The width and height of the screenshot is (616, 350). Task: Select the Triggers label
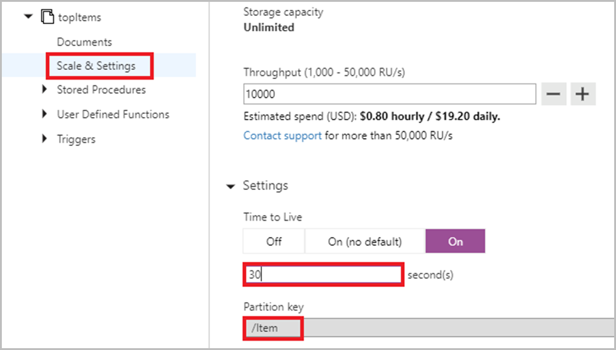(76, 139)
